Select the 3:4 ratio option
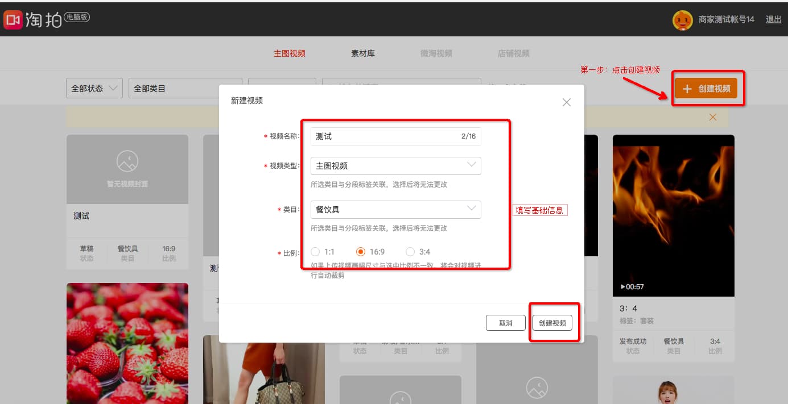Image resolution: width=788 pixels, height=404 pixels. [410, 252]
